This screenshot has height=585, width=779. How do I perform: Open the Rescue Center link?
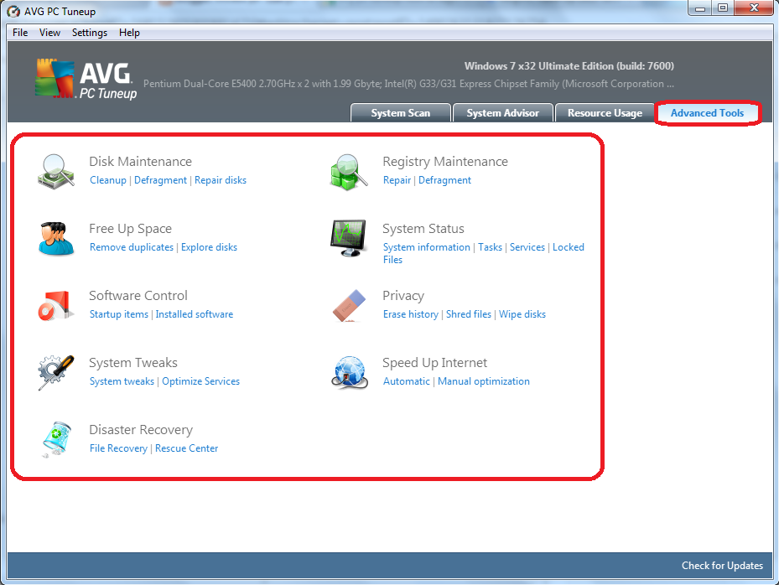point(186,448)
